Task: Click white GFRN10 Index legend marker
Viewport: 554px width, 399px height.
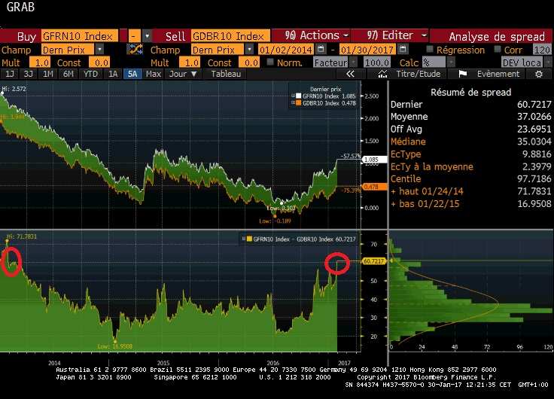Action: point(297,97)
